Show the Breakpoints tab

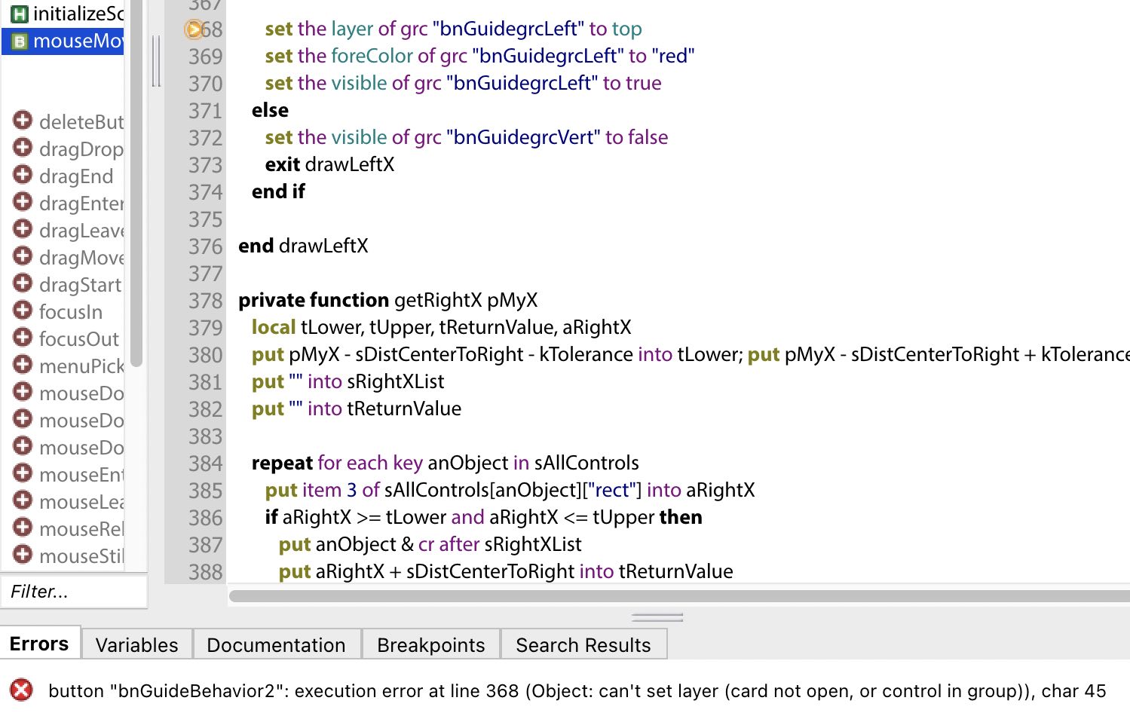430,645
